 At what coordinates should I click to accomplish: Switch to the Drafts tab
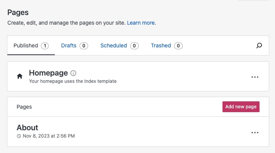[x=75, y=45]
